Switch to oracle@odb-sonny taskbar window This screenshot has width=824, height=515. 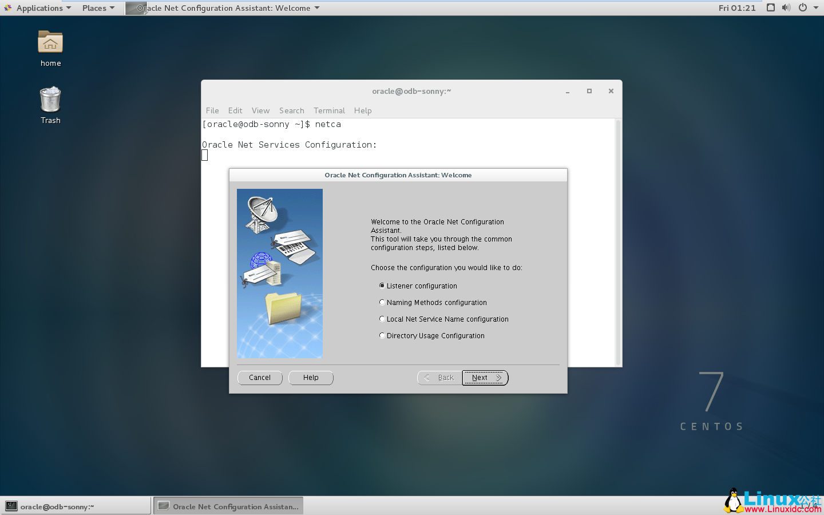pos(76,506)
